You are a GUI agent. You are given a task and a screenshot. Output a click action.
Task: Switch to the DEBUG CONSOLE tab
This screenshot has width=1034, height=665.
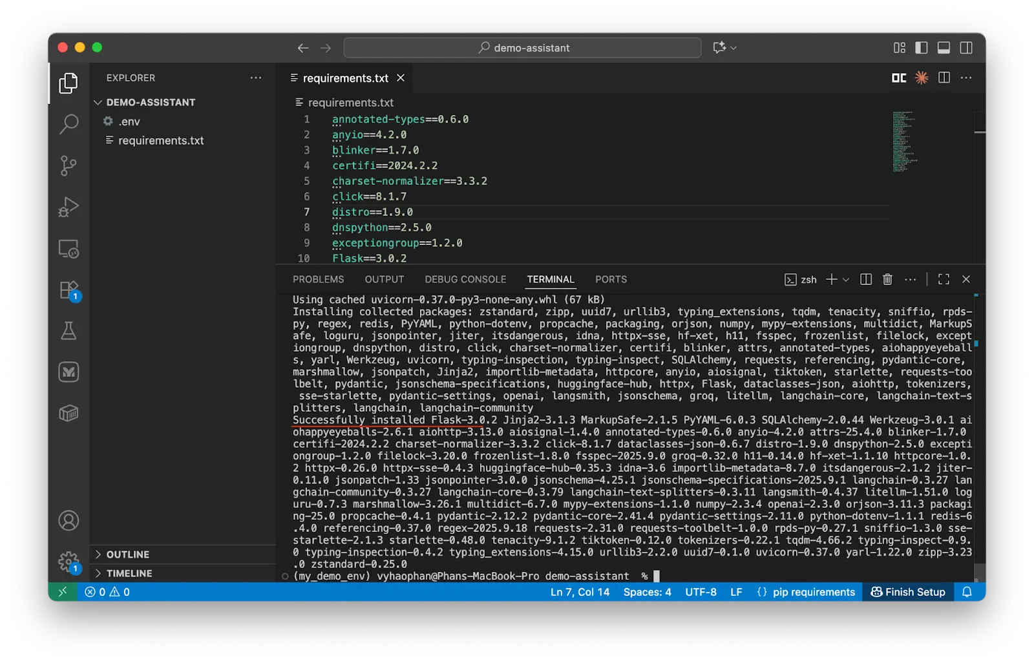465,279
